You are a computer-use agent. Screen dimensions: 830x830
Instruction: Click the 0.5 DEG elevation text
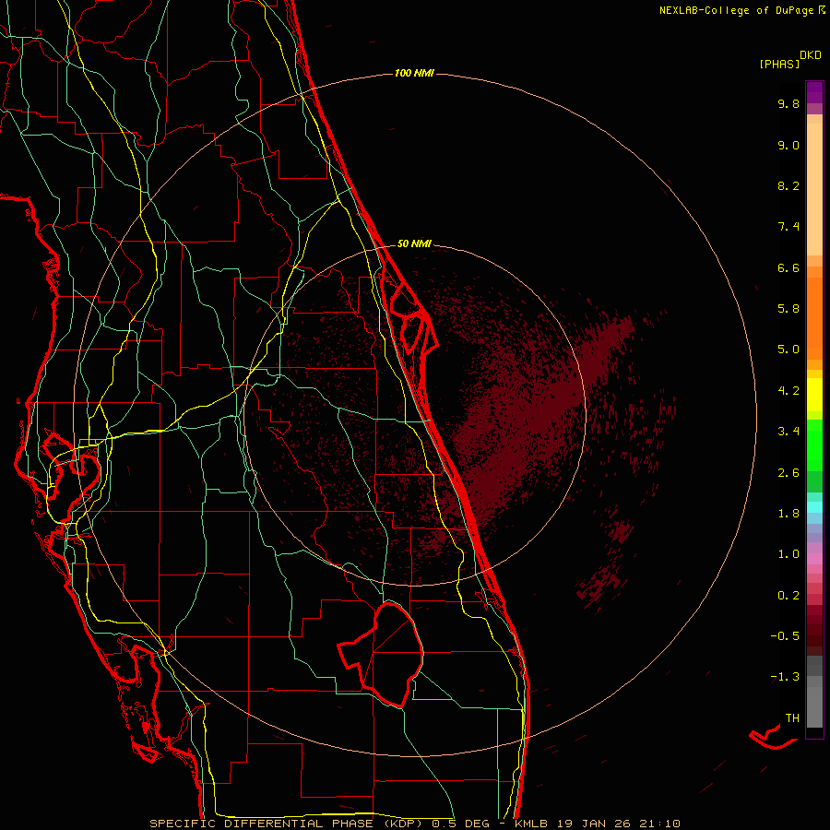460,824
